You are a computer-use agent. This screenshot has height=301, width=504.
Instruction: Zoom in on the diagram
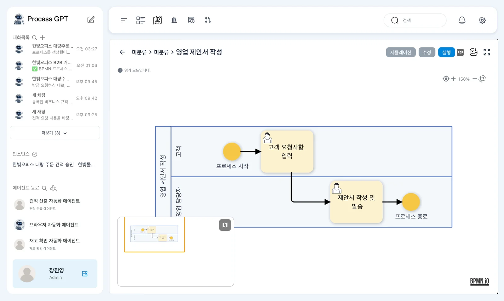(x=453, y=79)
